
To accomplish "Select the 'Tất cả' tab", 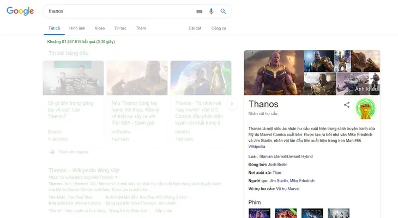I will [54, 28].
